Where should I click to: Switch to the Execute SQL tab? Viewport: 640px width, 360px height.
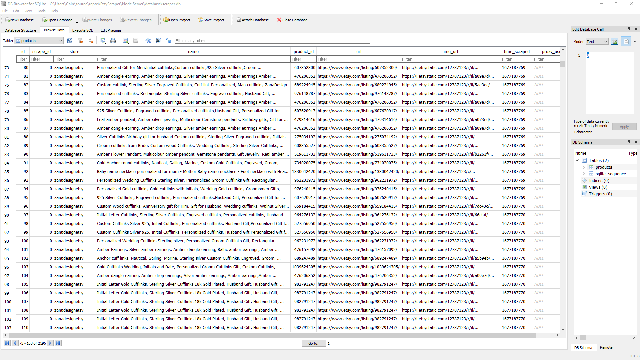click(x=82, y=30)
